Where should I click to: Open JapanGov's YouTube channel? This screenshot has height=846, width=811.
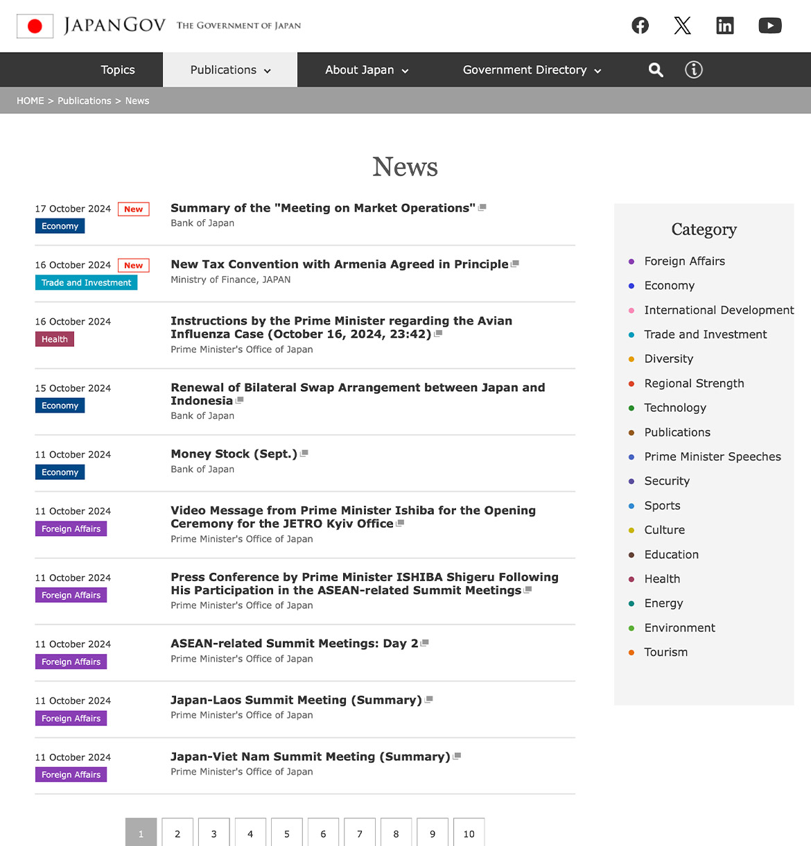(x=769, y=25)
